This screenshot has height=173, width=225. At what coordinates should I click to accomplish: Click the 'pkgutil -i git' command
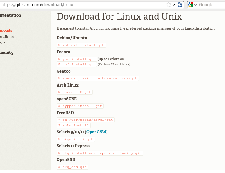[76, 139]
